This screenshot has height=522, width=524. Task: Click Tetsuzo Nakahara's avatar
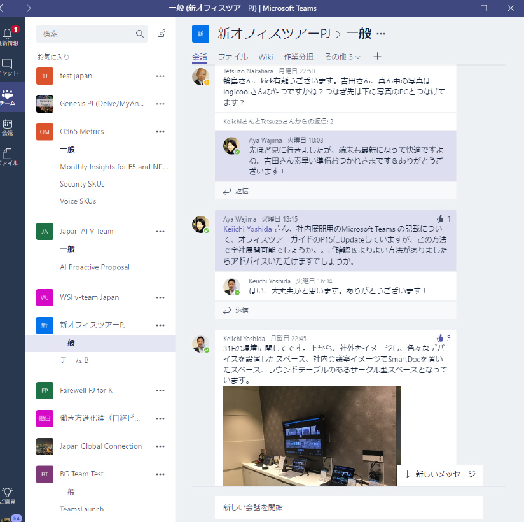tap(200, 76)
